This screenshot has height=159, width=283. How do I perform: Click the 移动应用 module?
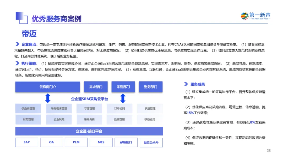(150, 119)
